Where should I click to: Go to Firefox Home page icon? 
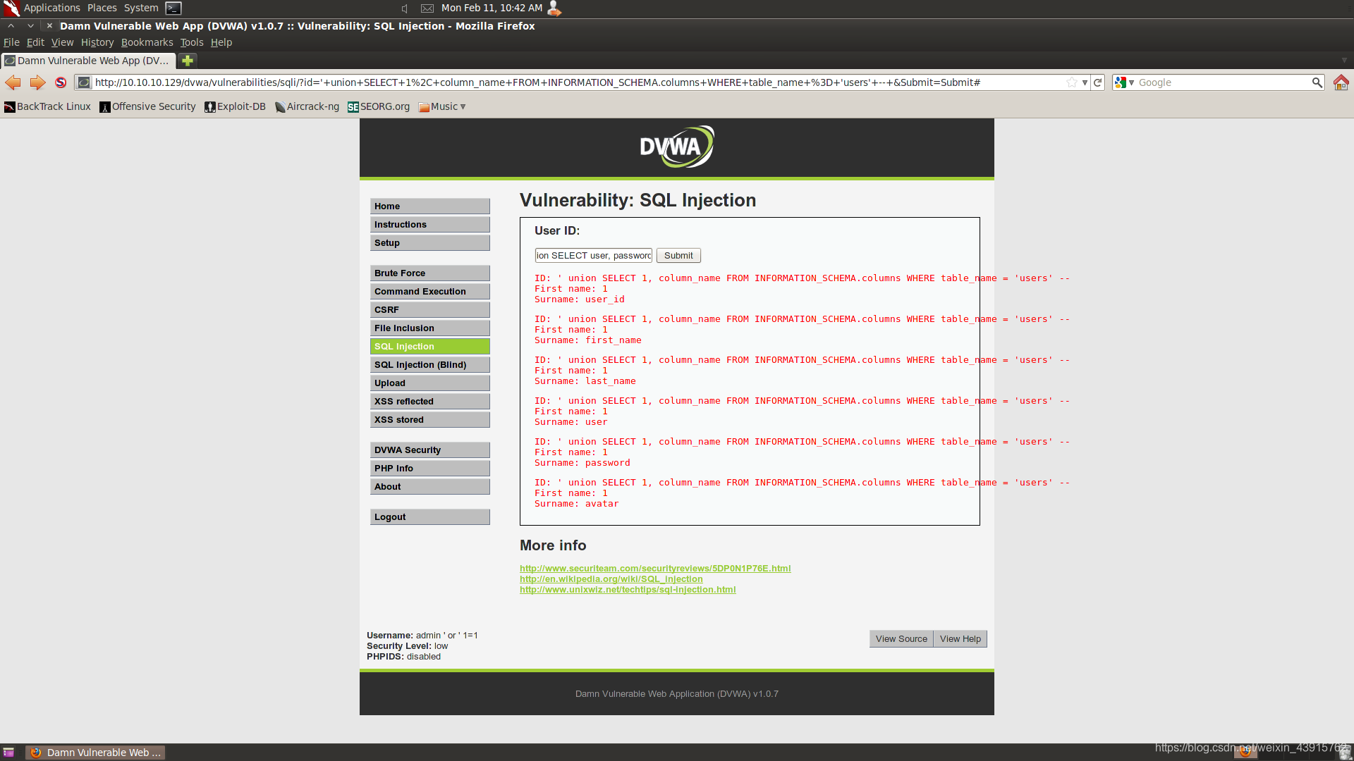pos(1341,82)
